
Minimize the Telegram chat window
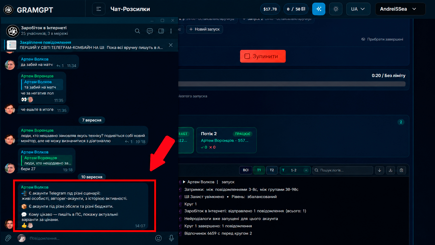(152, 20)
